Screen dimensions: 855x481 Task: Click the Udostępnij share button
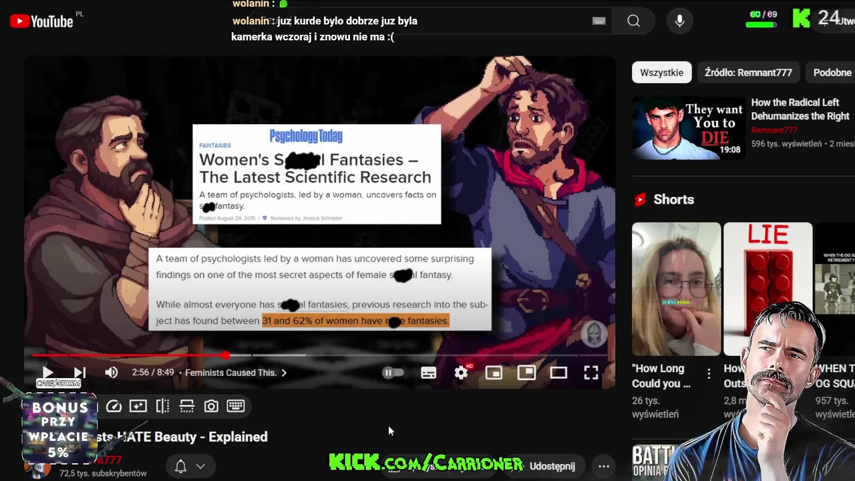tap(552, 466)
